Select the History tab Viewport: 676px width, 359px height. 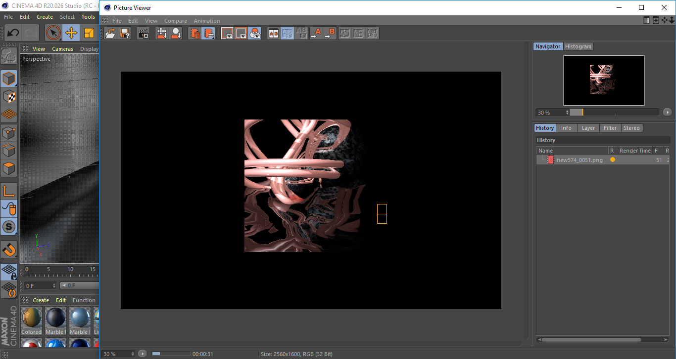(x=545, y=128)
